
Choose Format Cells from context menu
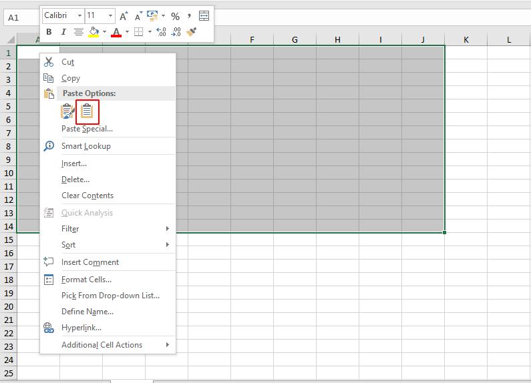86,280
